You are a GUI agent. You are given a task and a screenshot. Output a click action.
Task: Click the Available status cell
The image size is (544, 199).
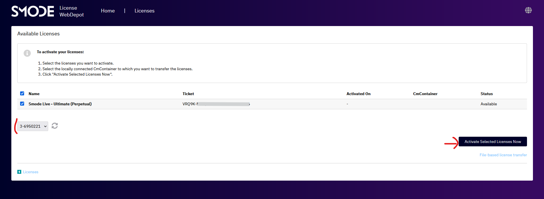(x=489, y=104)
